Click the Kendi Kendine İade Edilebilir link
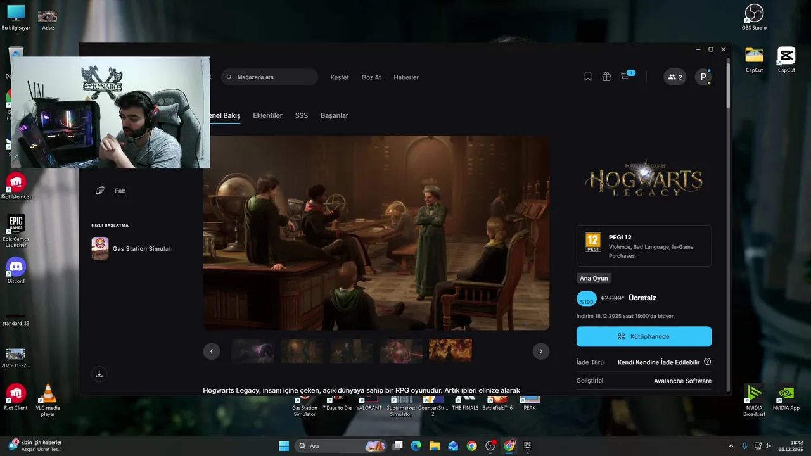Viewport: 811px width, 456px height. pos(659,362)
